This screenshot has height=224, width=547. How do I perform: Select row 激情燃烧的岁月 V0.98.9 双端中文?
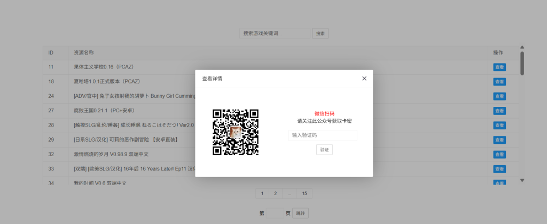point(280,154)
